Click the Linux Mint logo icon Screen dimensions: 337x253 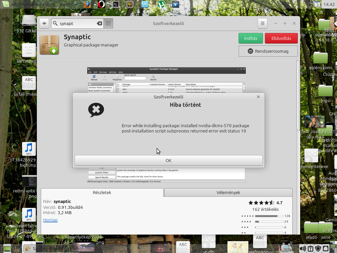point(6,4)
